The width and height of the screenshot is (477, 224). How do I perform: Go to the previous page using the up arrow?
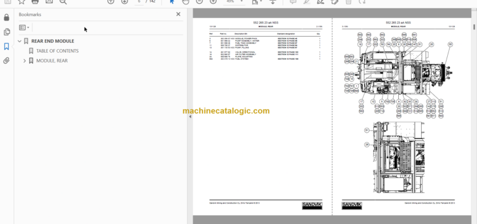coord(111,2)
